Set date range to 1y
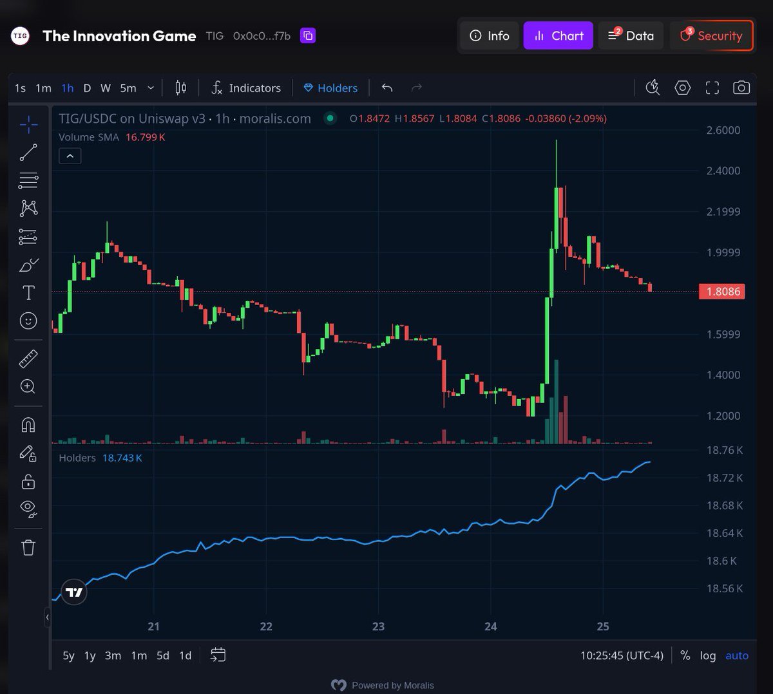 (x=90, y=655)
